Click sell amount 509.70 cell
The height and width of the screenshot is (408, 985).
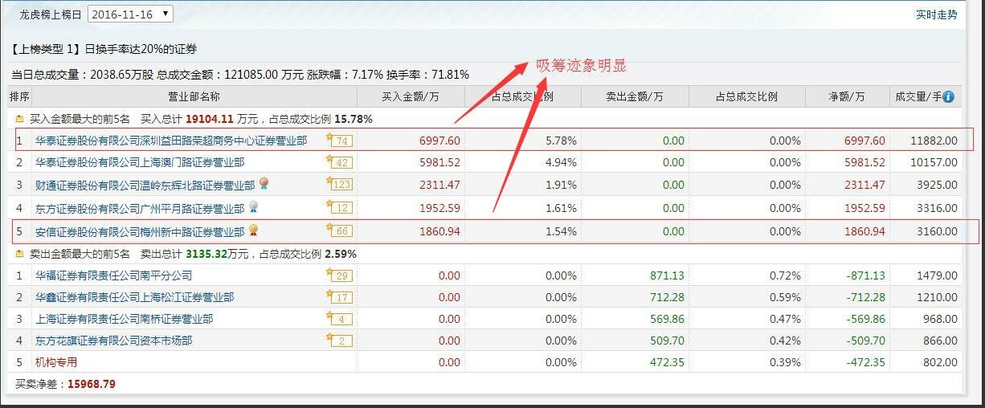tap(667, 341)
